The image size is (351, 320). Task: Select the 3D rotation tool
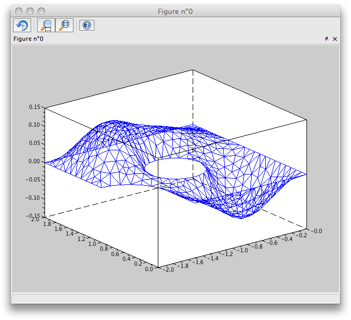click(21, 25)
